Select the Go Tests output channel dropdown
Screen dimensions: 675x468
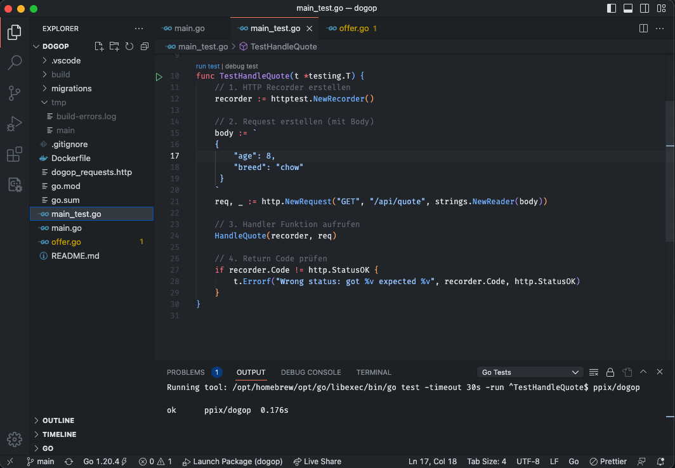(530, 372)
